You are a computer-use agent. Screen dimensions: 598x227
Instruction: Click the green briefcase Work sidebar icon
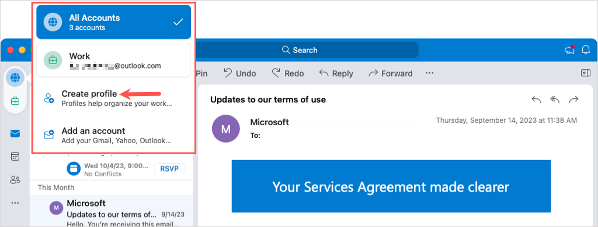[x=15, y=101]
